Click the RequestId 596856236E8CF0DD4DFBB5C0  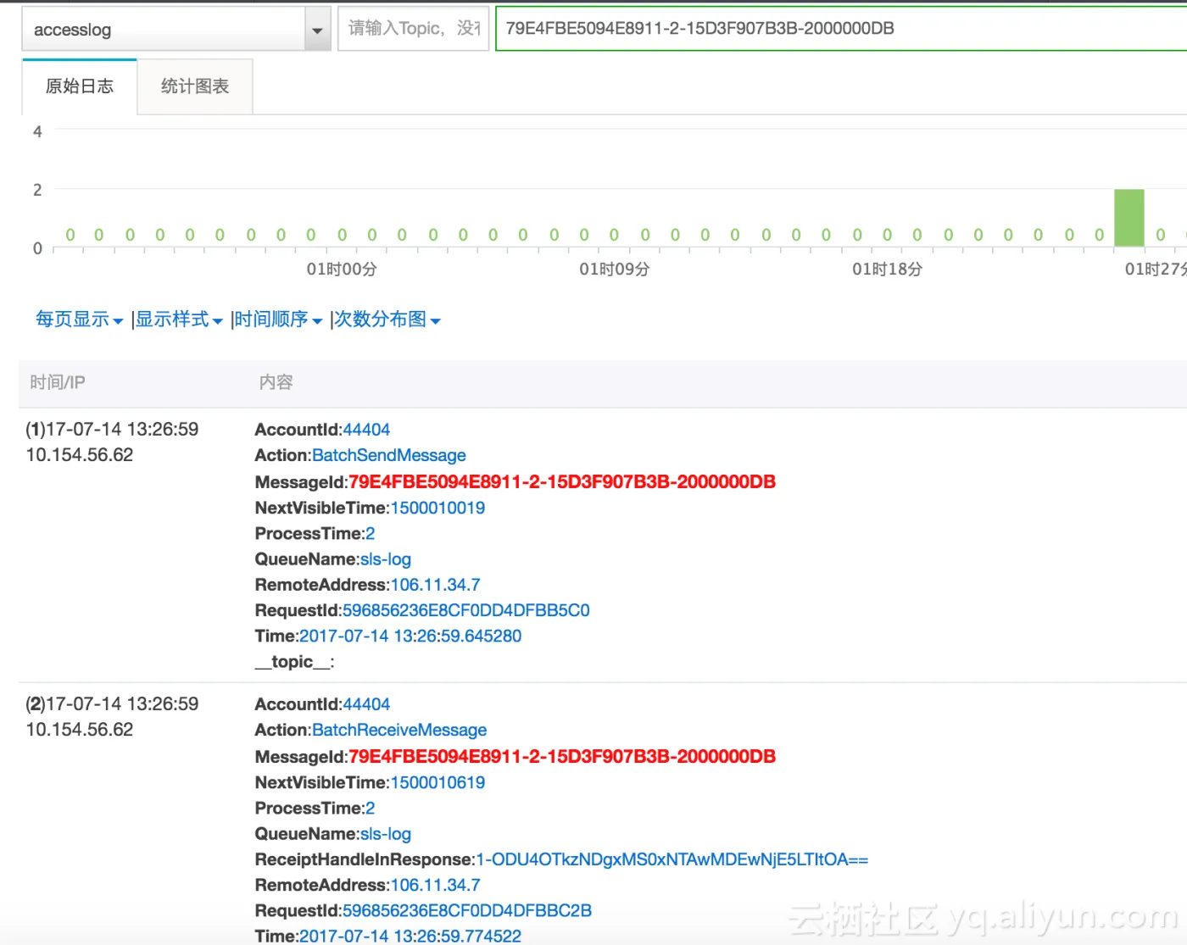[x=465, y=610]
